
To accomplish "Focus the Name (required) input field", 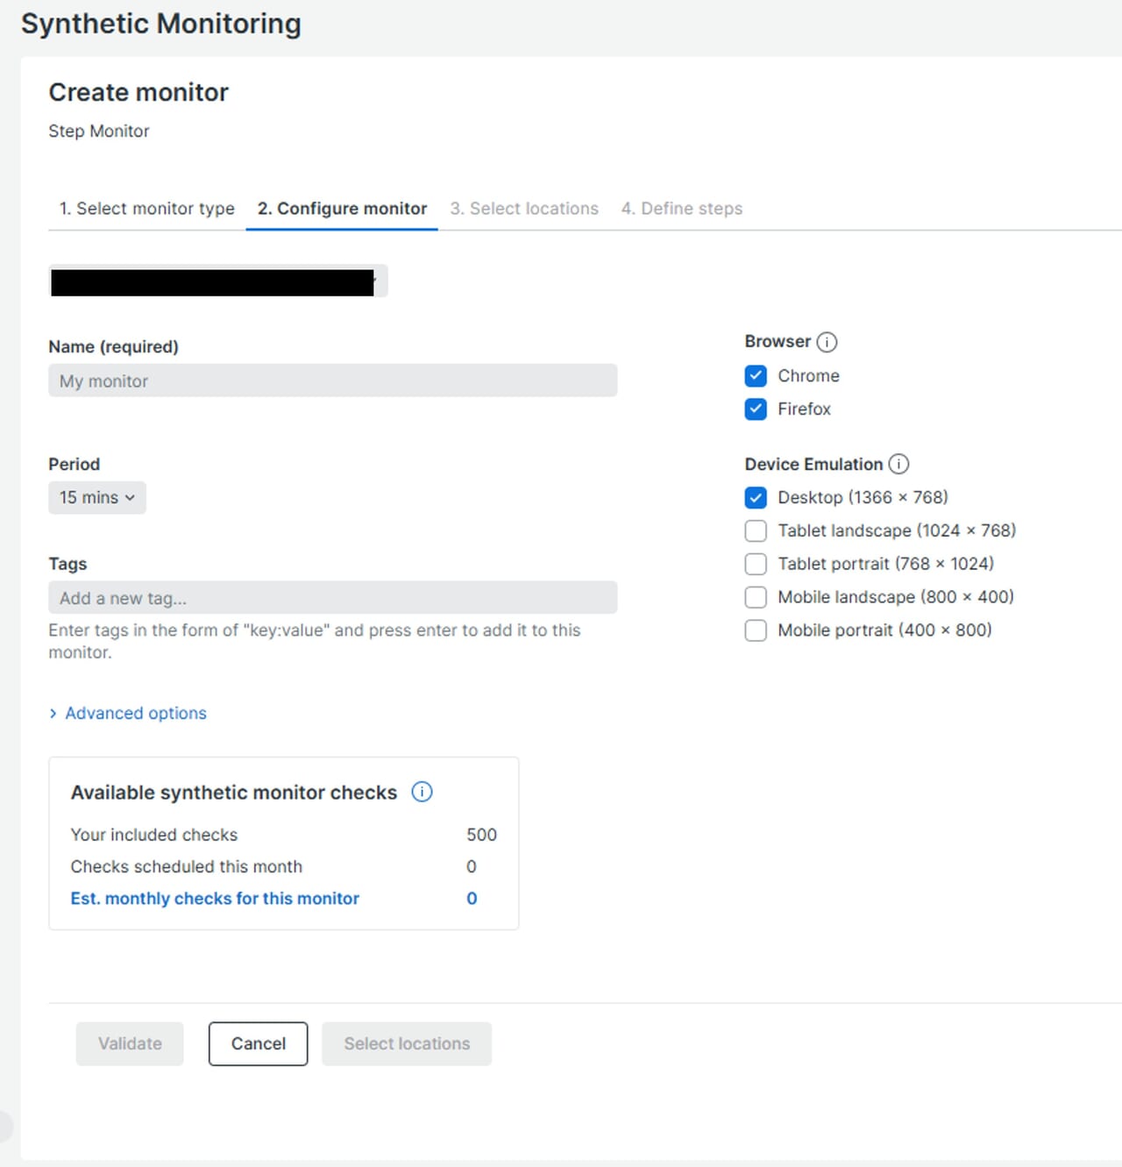I will [x=332, y=381].
